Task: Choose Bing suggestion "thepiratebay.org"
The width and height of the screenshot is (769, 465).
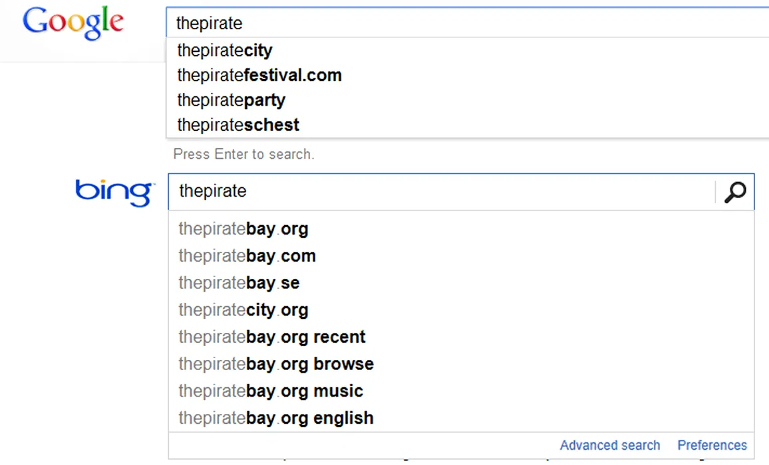Action: (x=243, y=229)
